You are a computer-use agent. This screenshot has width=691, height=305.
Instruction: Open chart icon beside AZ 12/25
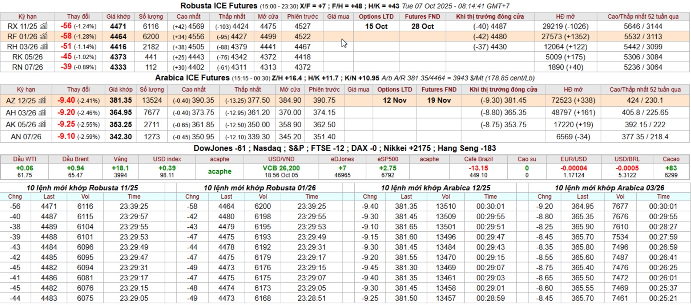(x=42, y=100)
